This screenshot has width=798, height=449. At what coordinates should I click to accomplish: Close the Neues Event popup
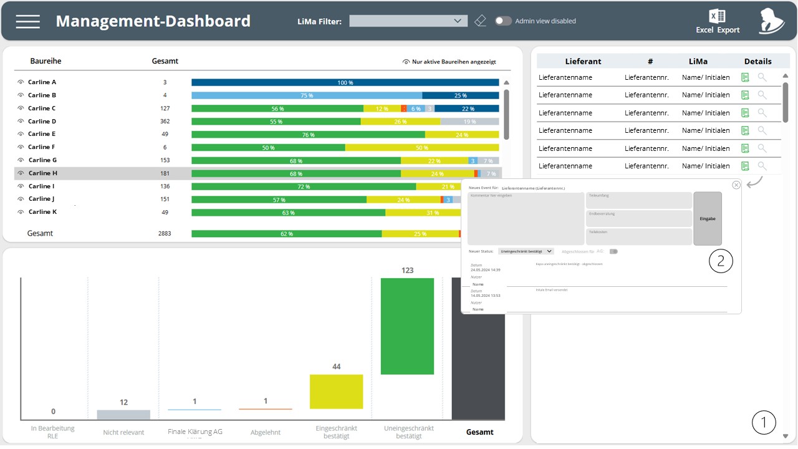tap(736, 185)
